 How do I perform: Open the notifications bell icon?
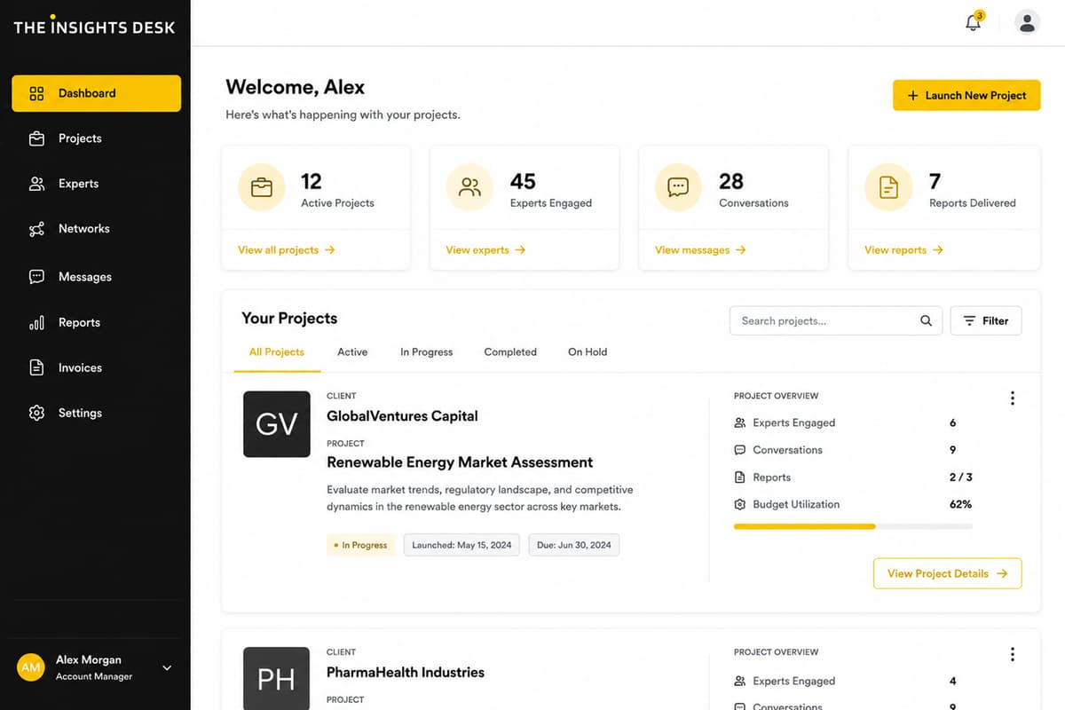click(x=974, y=23)
